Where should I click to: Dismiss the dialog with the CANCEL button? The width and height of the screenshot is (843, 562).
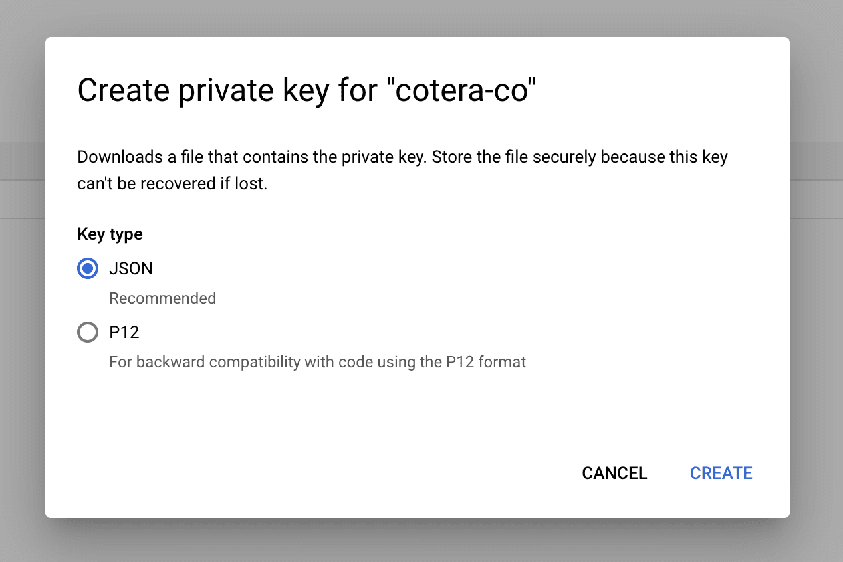pos(614,473)
